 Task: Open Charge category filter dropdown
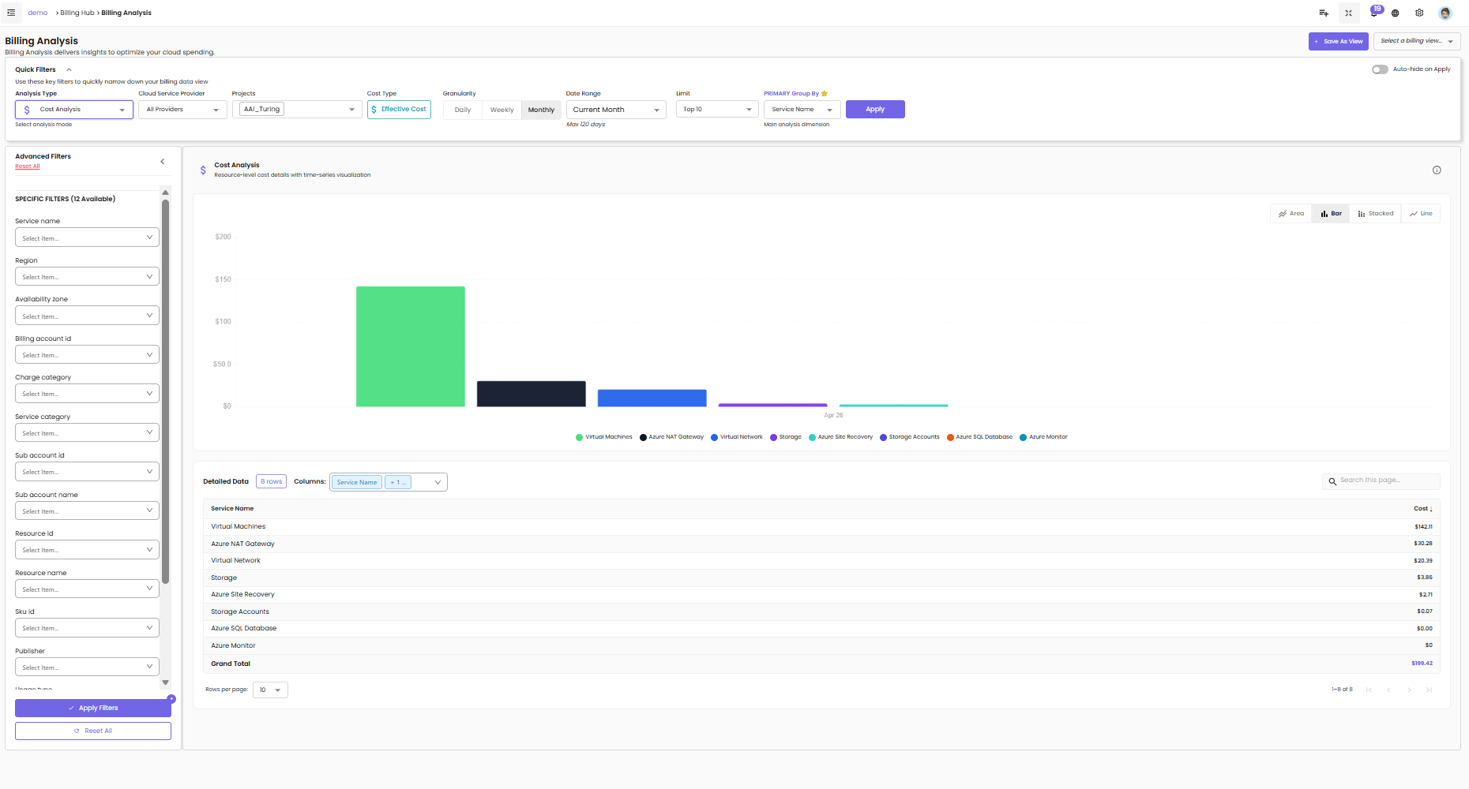(87, 394)
